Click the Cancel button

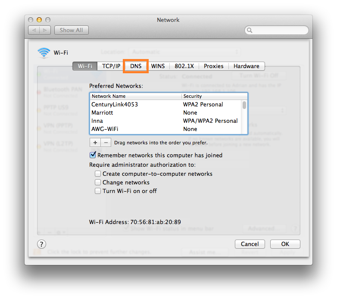tap(250, 244)
